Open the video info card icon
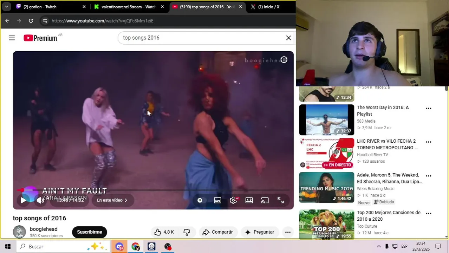This screenshot has height=253, width=449. point(284,60)
